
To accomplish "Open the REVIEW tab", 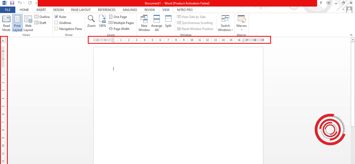I will coord(150,10).
